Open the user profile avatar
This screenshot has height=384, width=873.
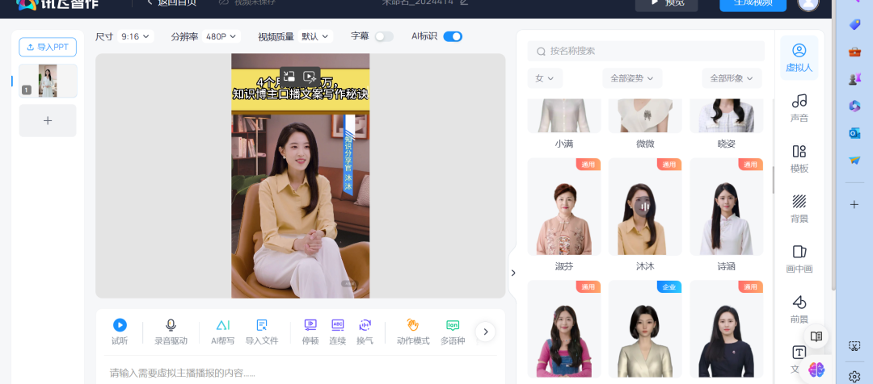(808, 2)
